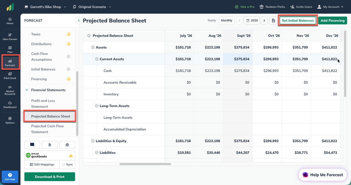
Task: Open Plan in the sidebar
Action: click(10, 49)
